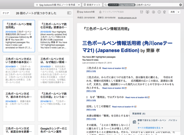The height and width of the screenshot is (135, 184).
Task: Select note card 『三色ボールペンで読む日本語』というお…
Action: click(x=54, y=106)
